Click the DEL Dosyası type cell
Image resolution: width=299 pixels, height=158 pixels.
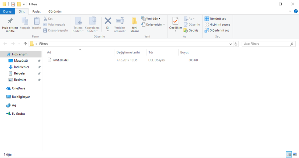(x=157, y=60)
